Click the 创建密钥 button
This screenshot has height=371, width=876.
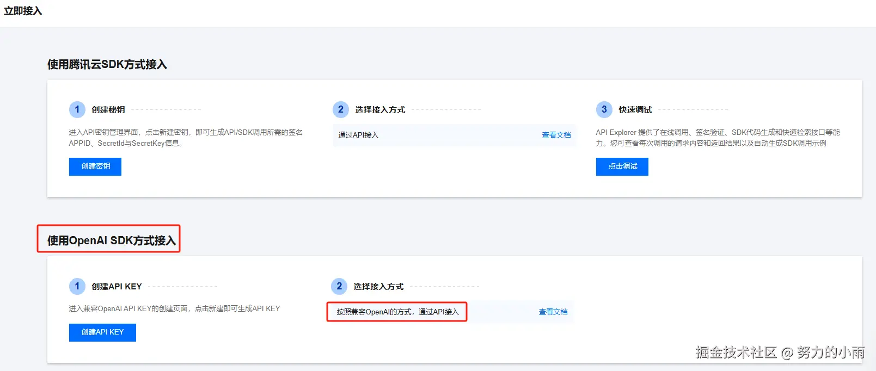pyautogui.click(x=95, y=166)
